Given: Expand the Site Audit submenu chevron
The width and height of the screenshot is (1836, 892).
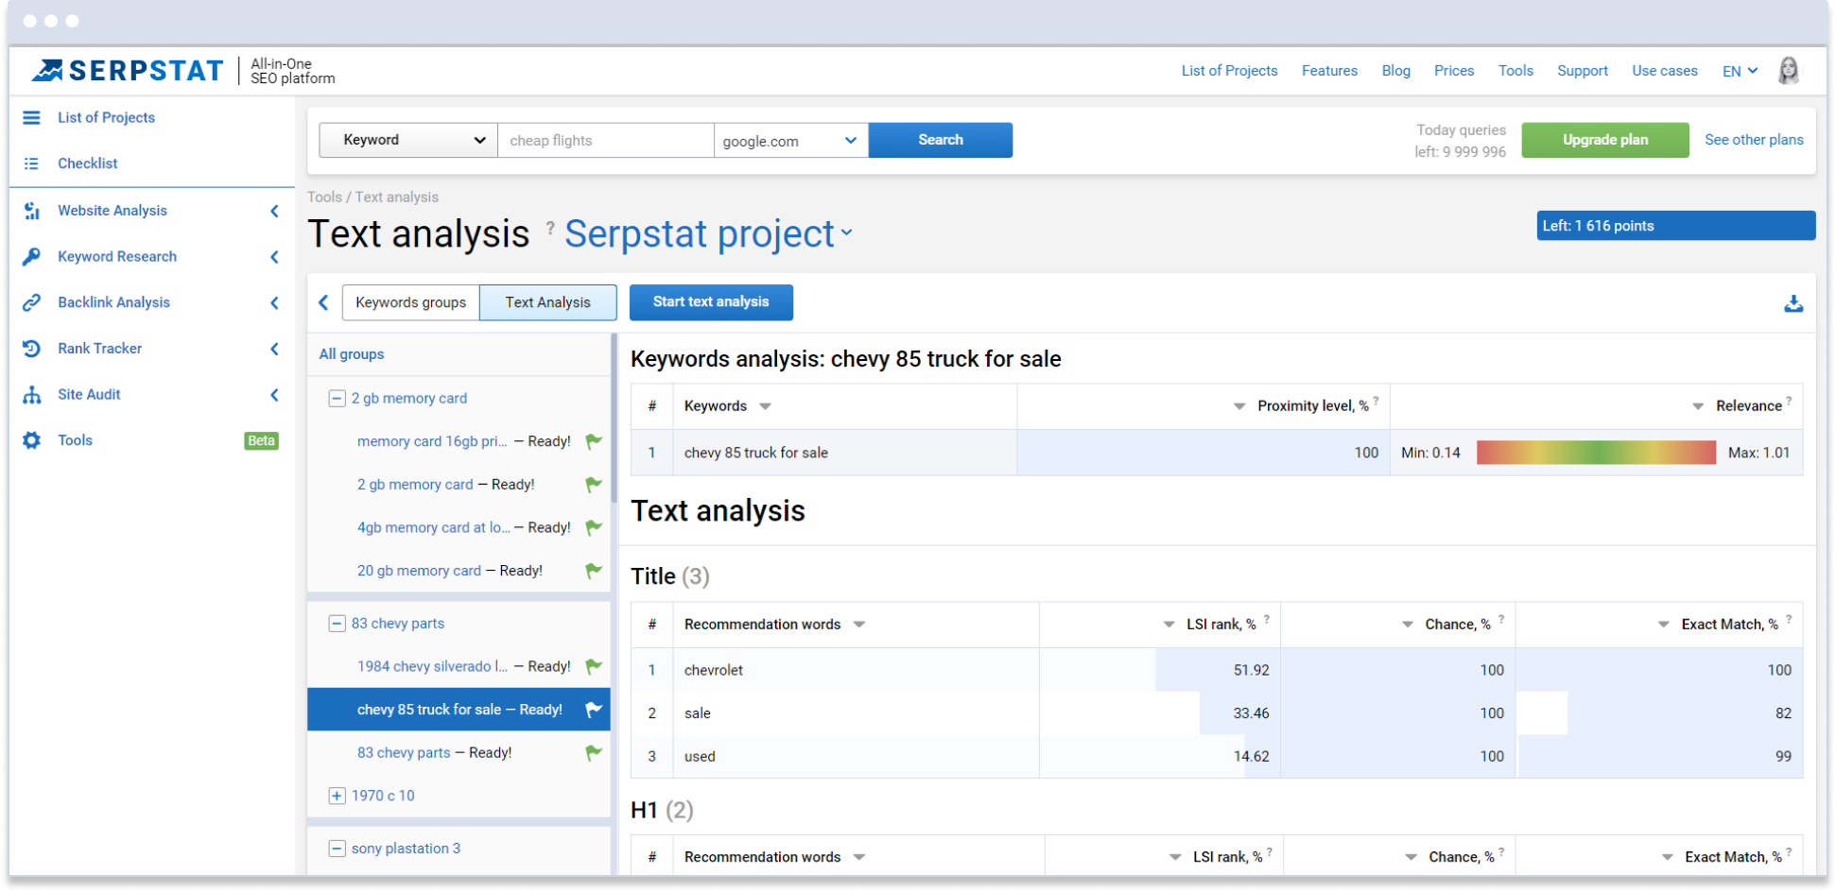Looking at the screenshot, I should point(274,395).
